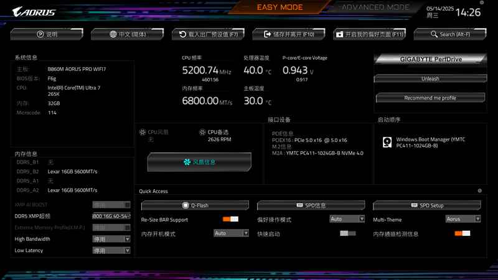Click DDR5_A2 Lexar 16GB 5600MT/s entry
This screenshot has width=498, height=280.
click(x=72, y=190)
